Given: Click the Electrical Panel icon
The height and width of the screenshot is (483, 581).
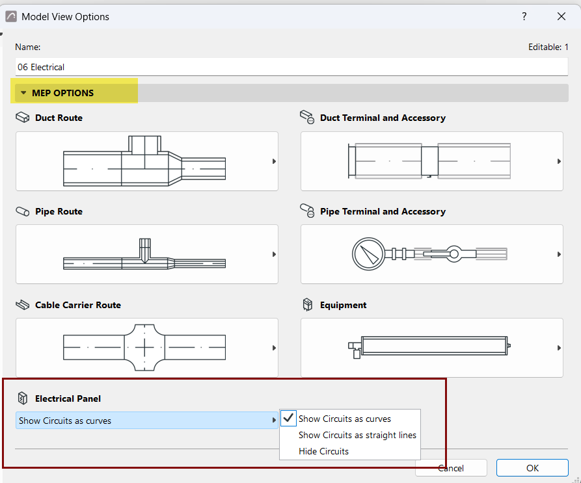Looking at the screenshot, I should (23, 398).
